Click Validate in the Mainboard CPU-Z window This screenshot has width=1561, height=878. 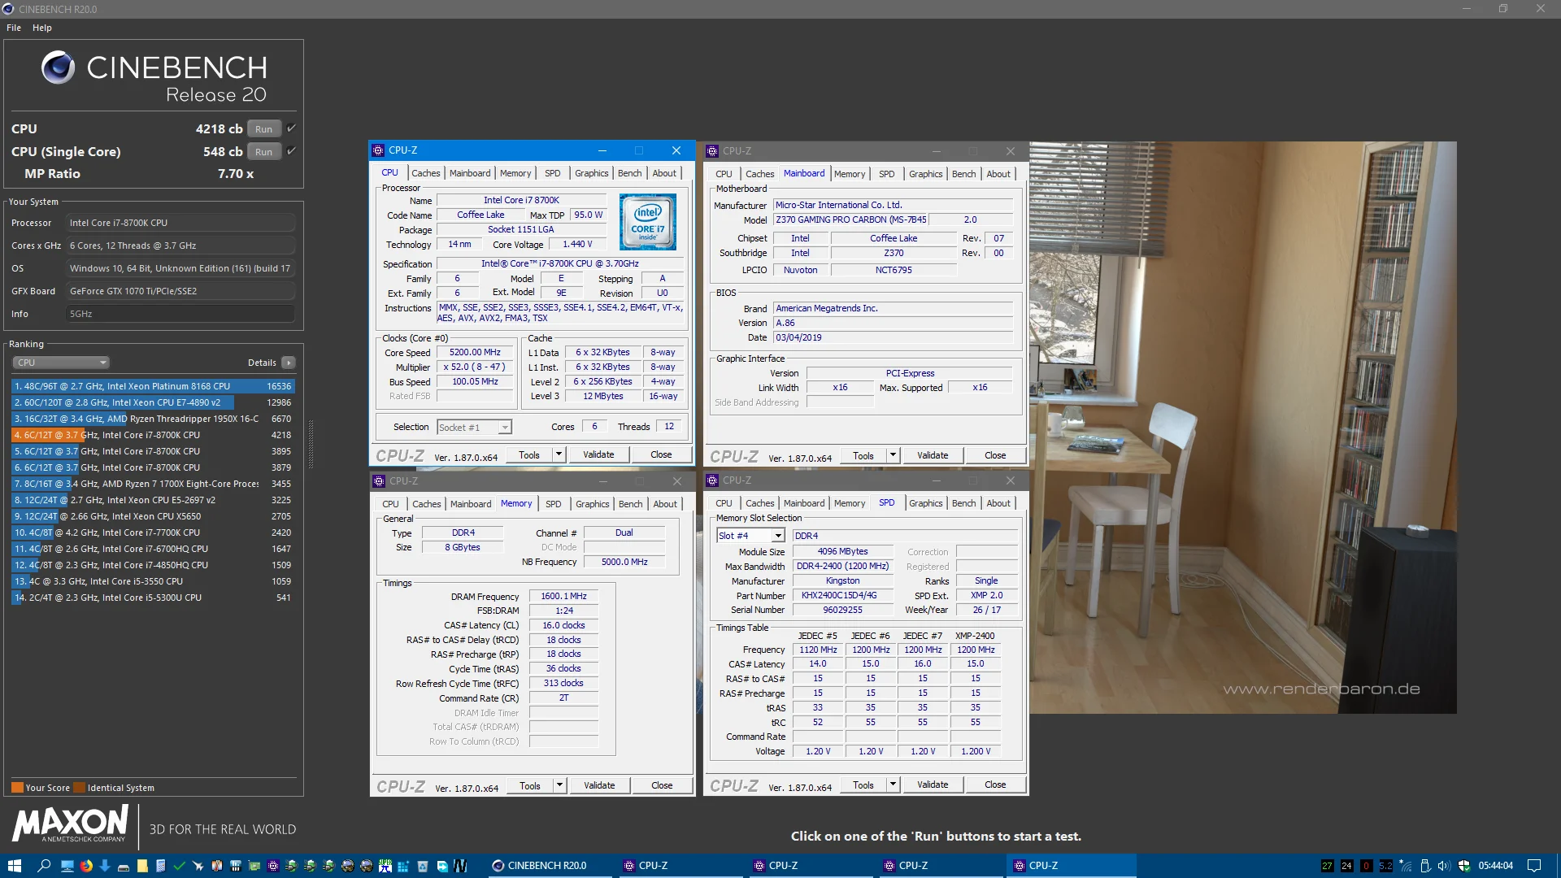933,455
